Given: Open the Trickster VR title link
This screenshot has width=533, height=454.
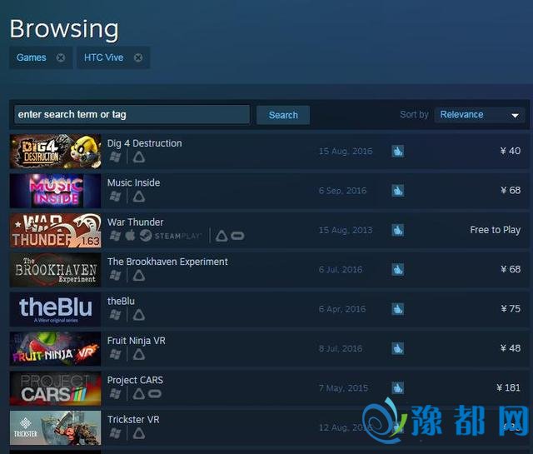Looking at the screenshot, I should (133, 419).
